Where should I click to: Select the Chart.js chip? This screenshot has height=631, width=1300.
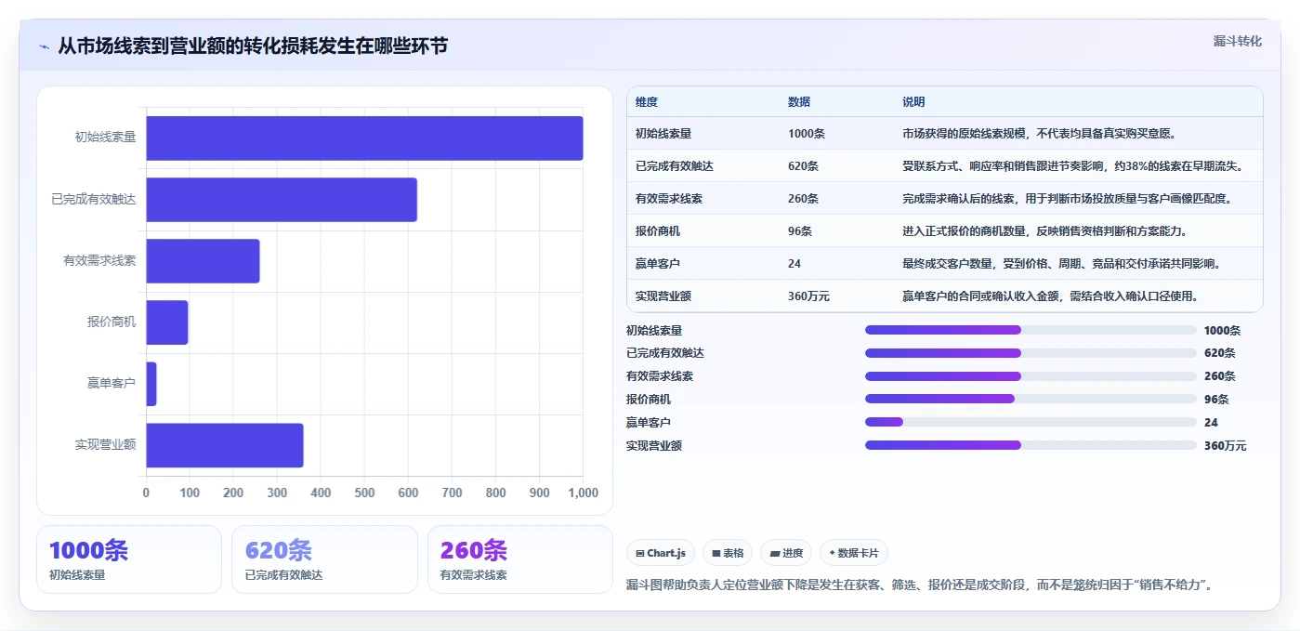pos(661,553)
